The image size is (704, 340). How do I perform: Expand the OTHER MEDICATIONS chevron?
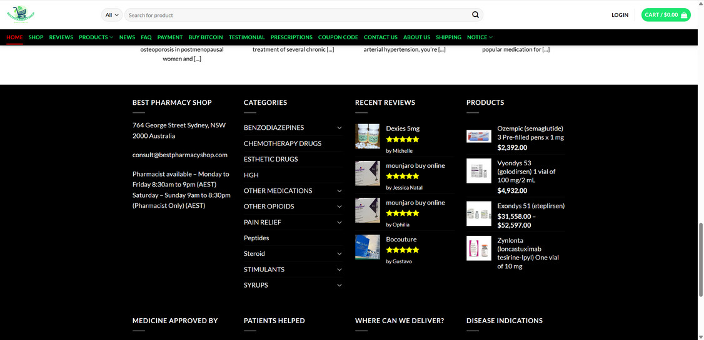(339, 190)
